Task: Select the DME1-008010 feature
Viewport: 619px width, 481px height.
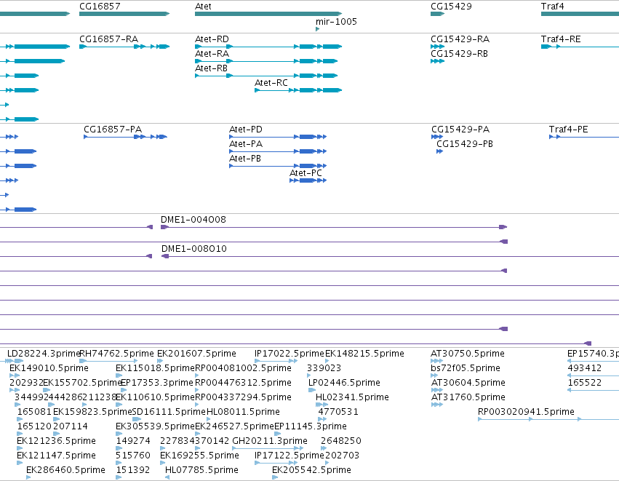Action: (390, 256)
